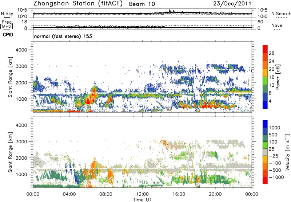Click the 'Power [dB]' color bar title
This screenshot has height=202, width=291.
(x=278, y=77)
